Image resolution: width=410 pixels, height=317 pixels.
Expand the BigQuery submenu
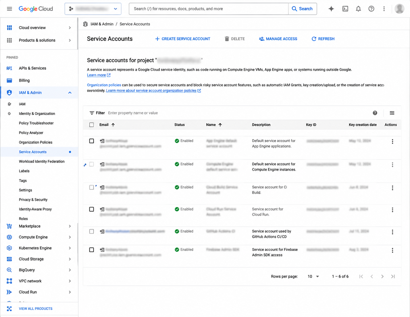(x=70, y=270)
